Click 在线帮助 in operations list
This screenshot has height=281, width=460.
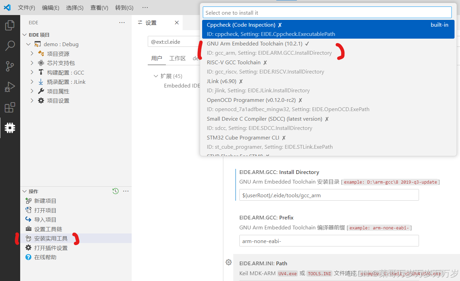click(x=76, y=257)
